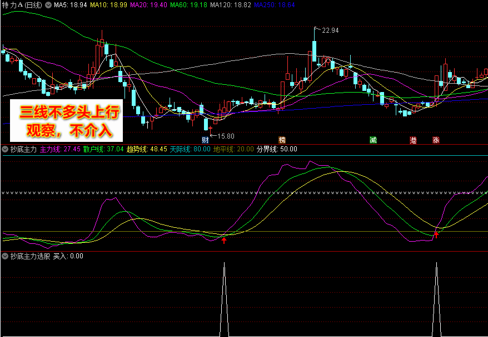Click the 港 event marker icon
This screenshot has width=488, height=337.
point(414,140)
